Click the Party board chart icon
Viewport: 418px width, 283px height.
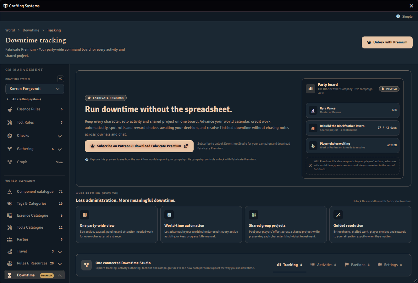tap(311, 89)
